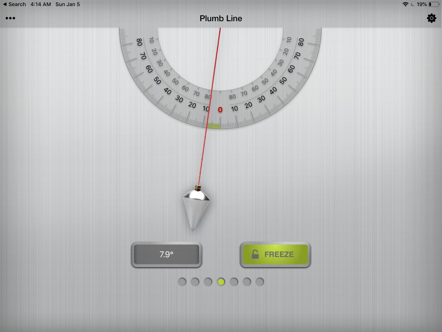Tap the back arrow to Search

point(5,4)
